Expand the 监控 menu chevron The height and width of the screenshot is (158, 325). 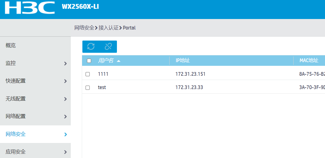pyautogui.click(x=65, y=64)
